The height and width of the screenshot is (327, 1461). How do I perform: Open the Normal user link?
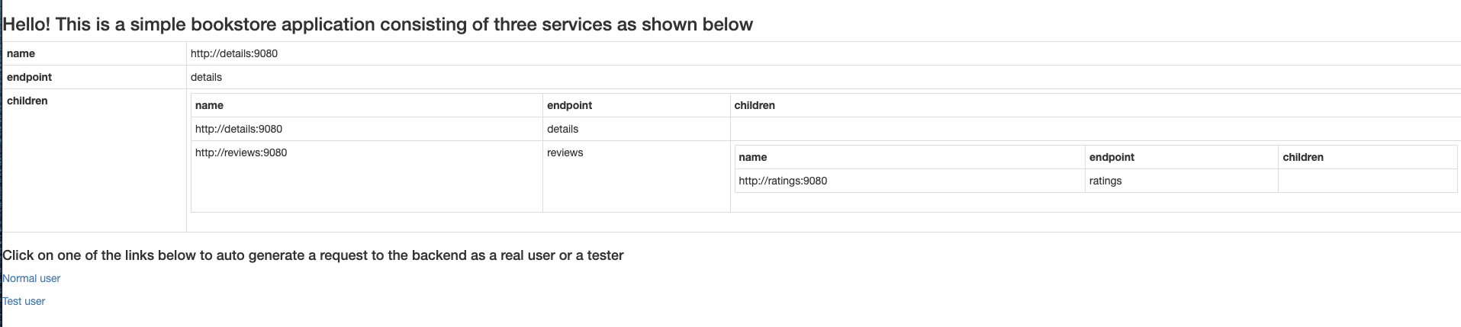click(31, 278)
